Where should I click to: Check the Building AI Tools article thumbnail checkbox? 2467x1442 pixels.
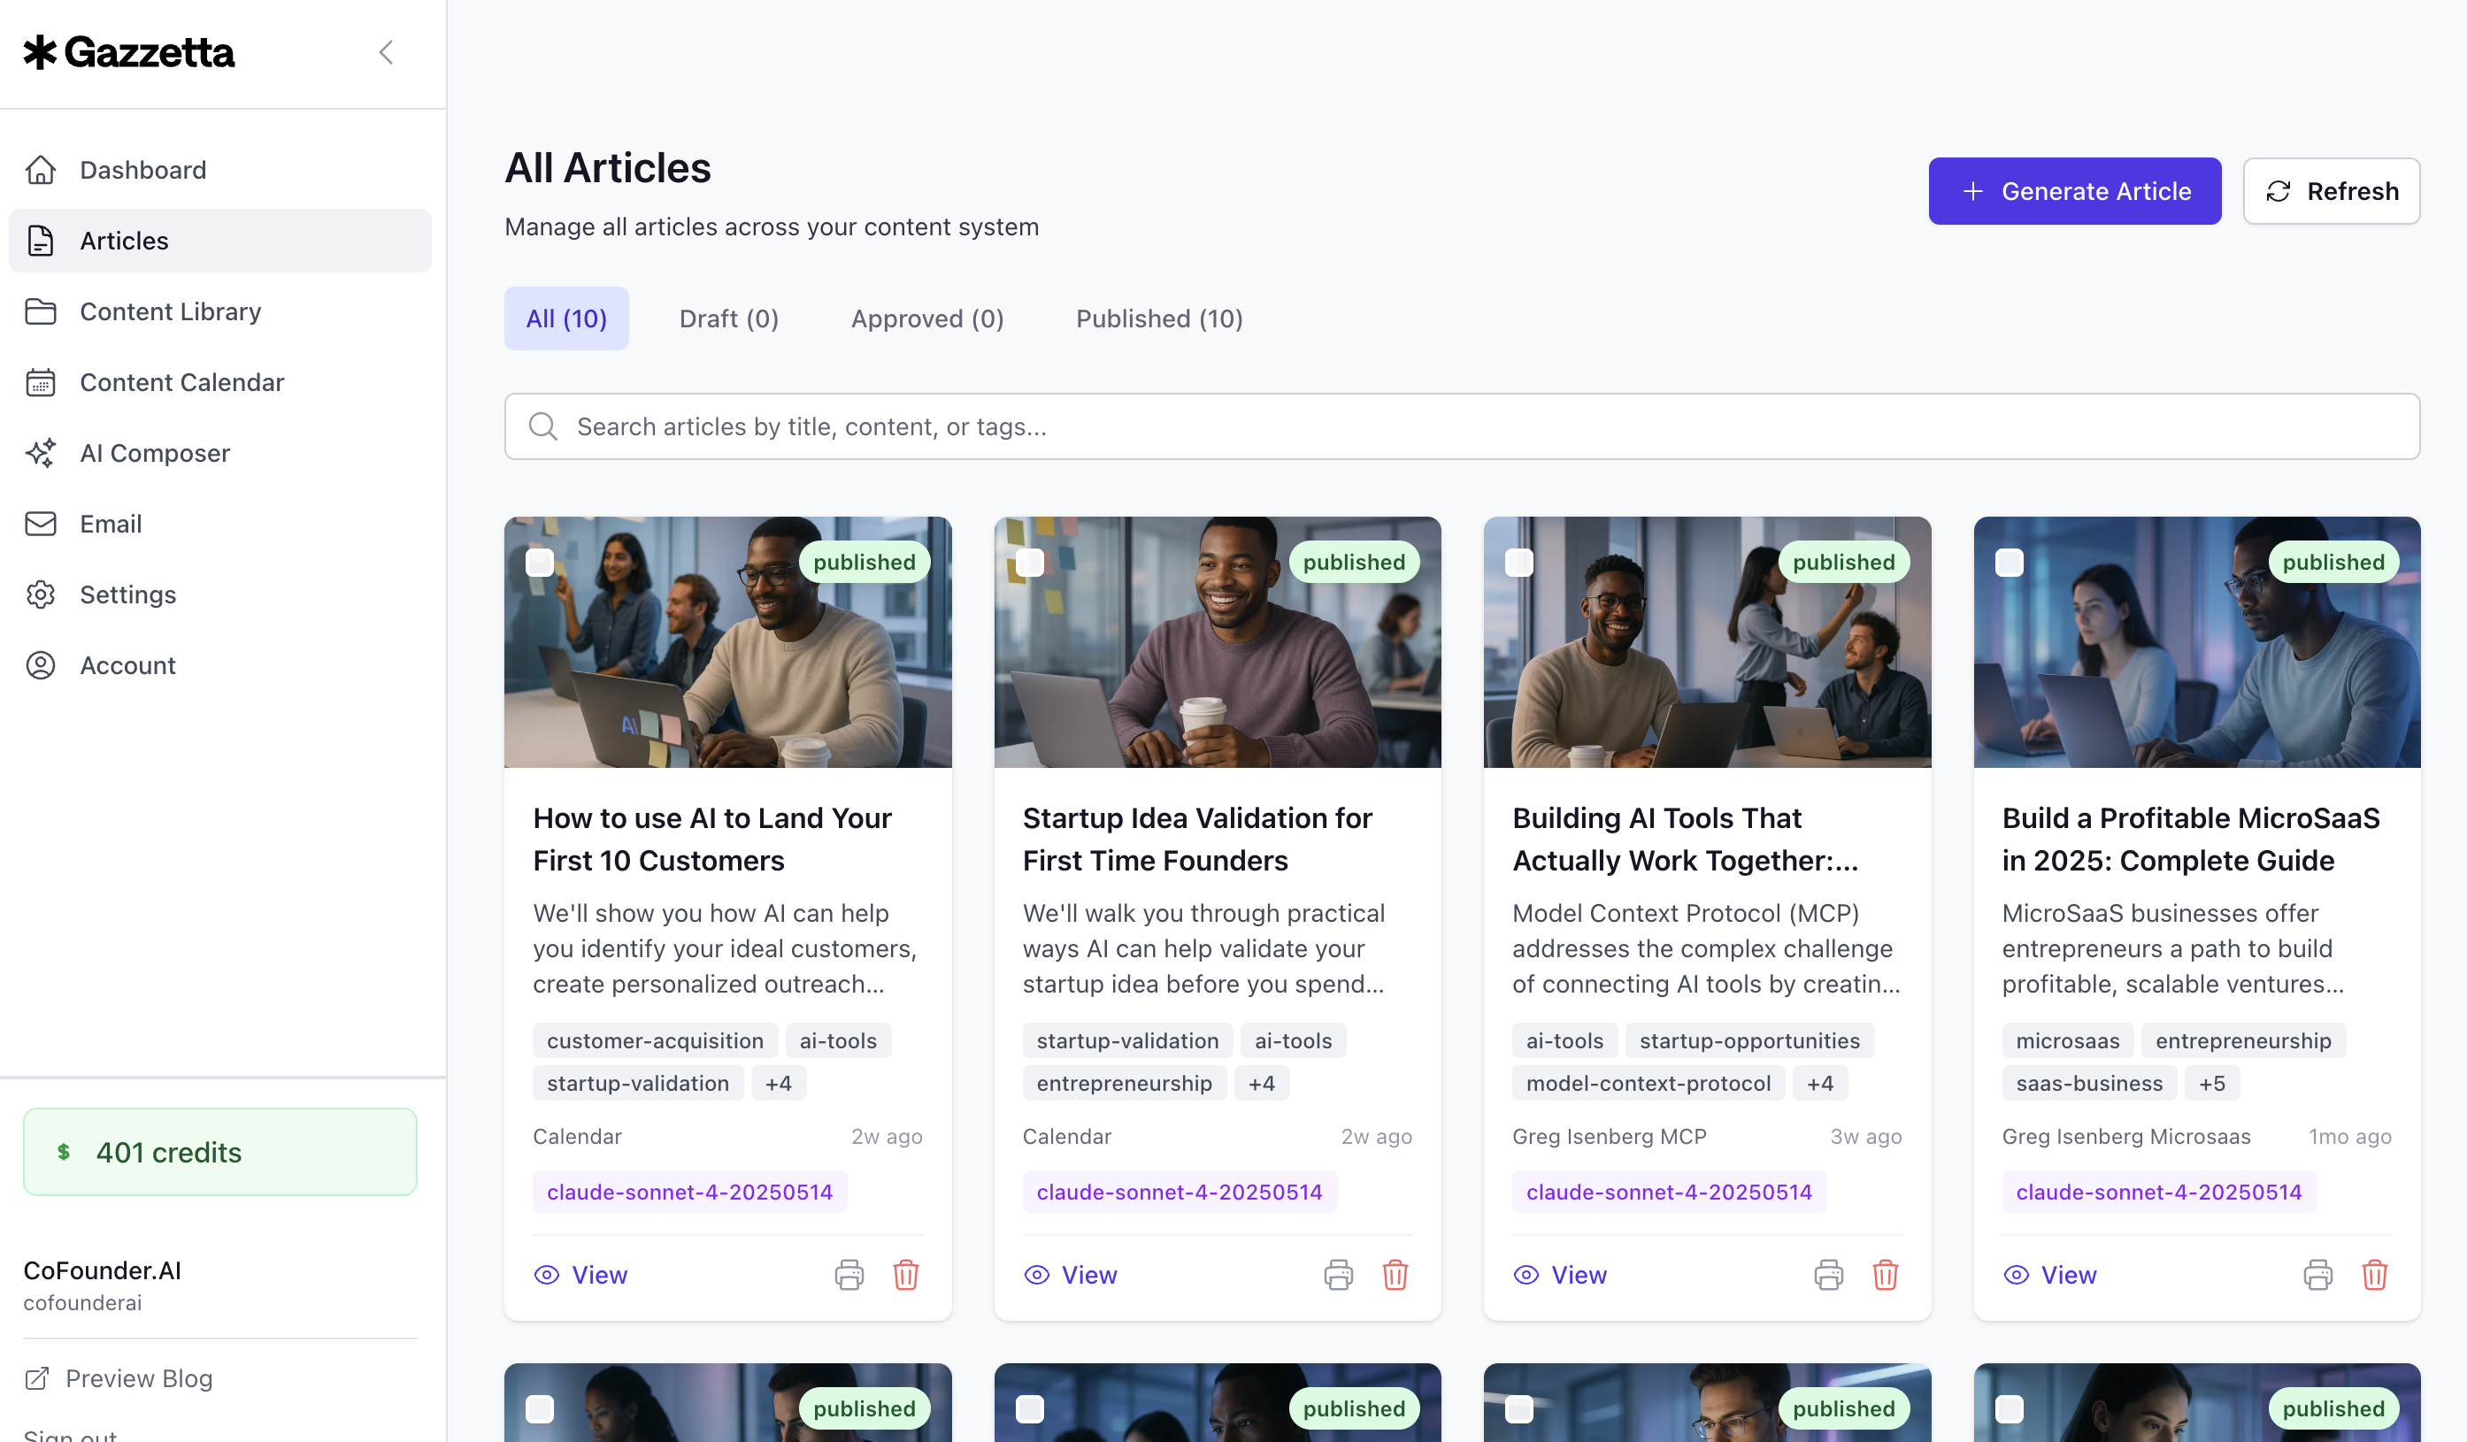1519,561
